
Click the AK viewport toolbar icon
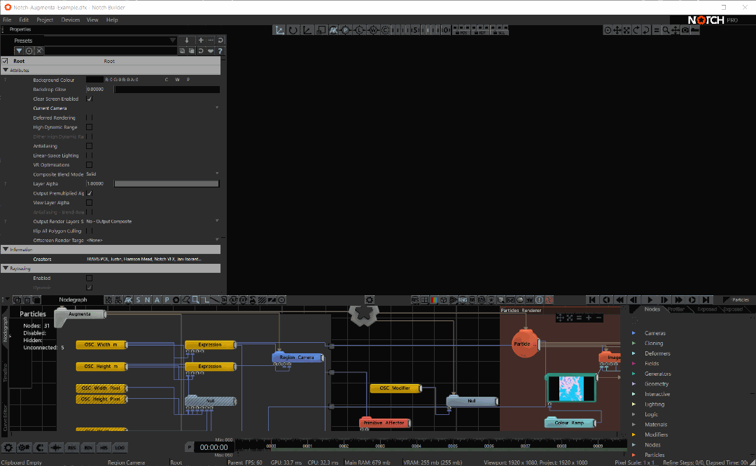[x=333, y=30]
